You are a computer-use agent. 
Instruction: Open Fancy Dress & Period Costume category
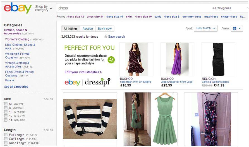coord(19,74)
